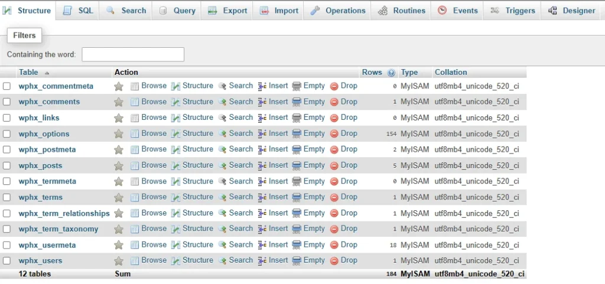This screenshot has width=605, height=284.
Task: Select the Structure tab
Action: [x=27, y=11]
